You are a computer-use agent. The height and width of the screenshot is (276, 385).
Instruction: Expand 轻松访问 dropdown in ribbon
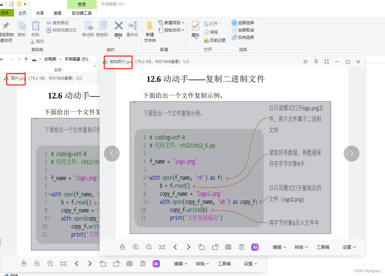click(183, 30)
